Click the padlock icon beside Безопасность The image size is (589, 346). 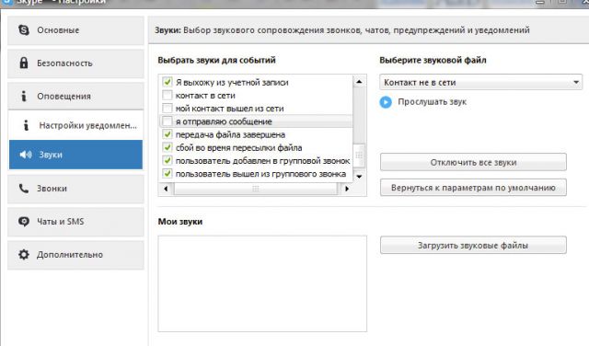(24, 63)
